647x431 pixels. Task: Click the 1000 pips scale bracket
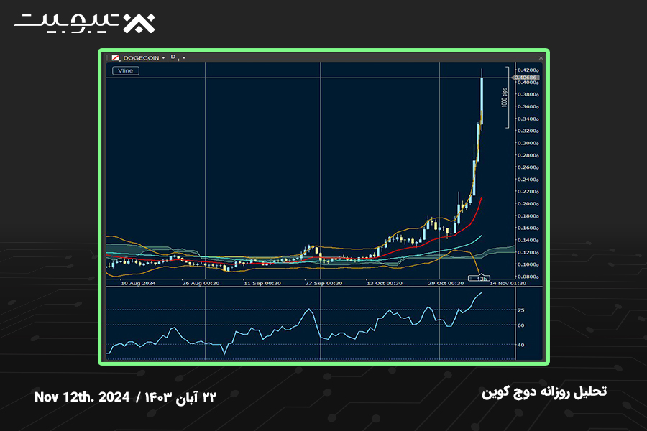click(505, 98)
